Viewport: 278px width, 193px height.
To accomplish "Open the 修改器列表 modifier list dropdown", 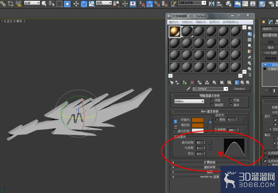I will tap(270, 35).
